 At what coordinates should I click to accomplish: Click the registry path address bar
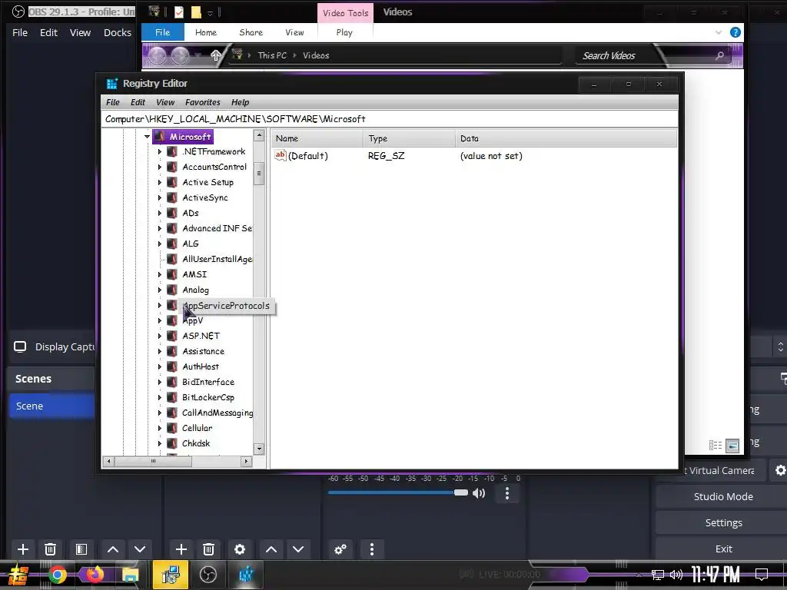390,119
